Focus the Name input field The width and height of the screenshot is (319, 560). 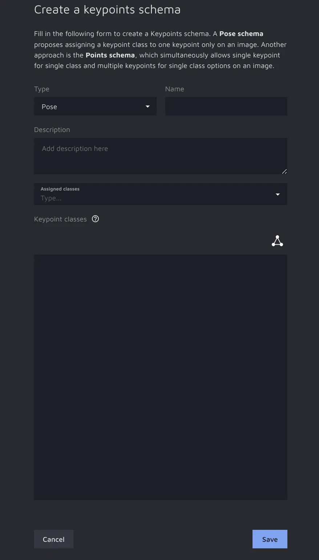[x=226, y=107]
